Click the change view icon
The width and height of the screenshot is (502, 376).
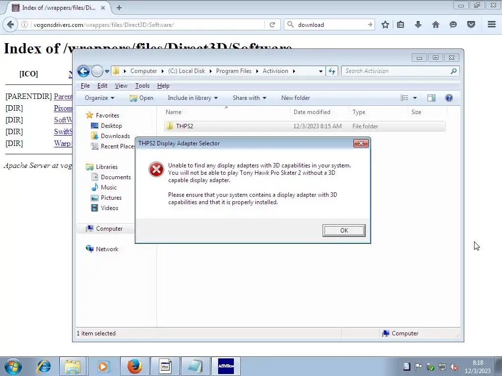(404, 98)
